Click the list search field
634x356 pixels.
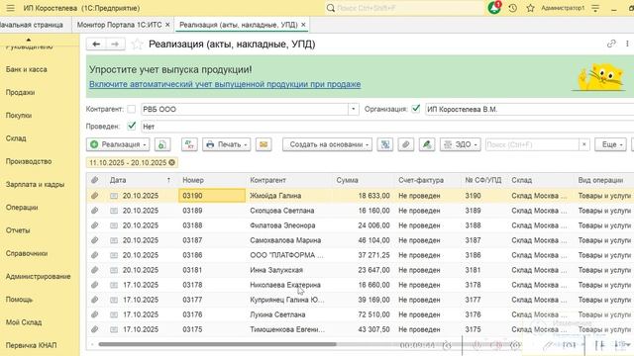click(x=532, y=144)
